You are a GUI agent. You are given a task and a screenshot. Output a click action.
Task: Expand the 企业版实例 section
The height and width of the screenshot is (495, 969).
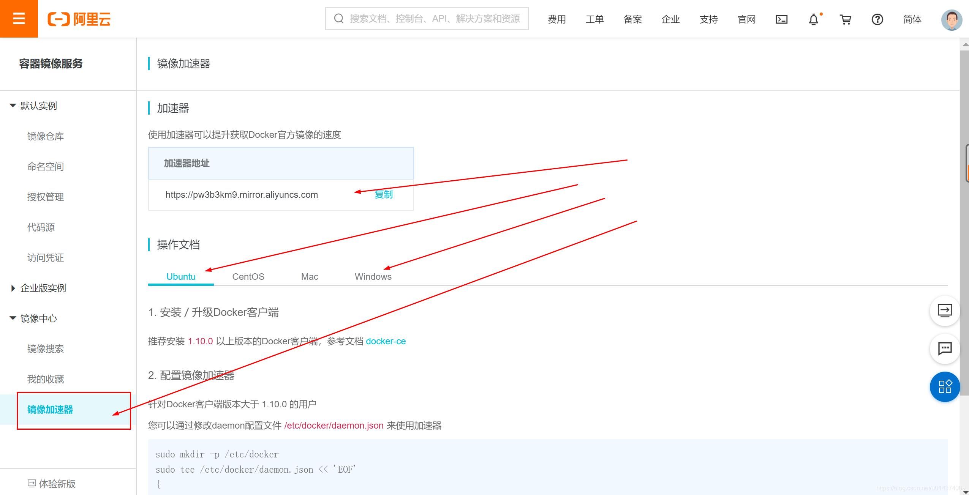(13, 288)
